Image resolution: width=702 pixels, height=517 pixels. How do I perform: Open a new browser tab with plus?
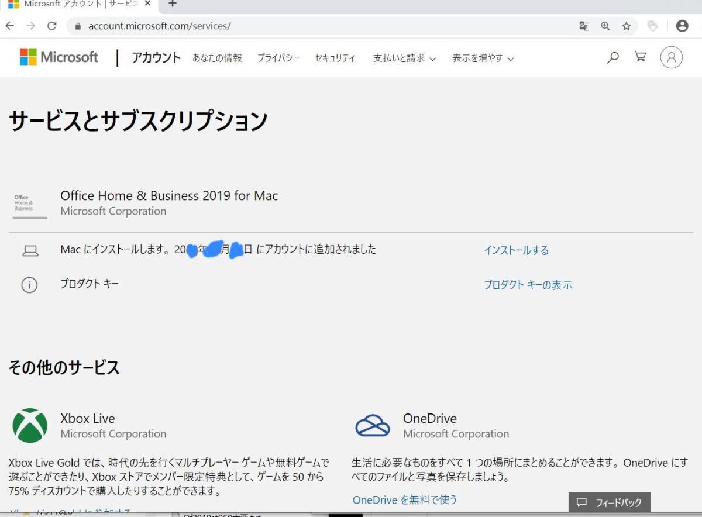point(173,4)
